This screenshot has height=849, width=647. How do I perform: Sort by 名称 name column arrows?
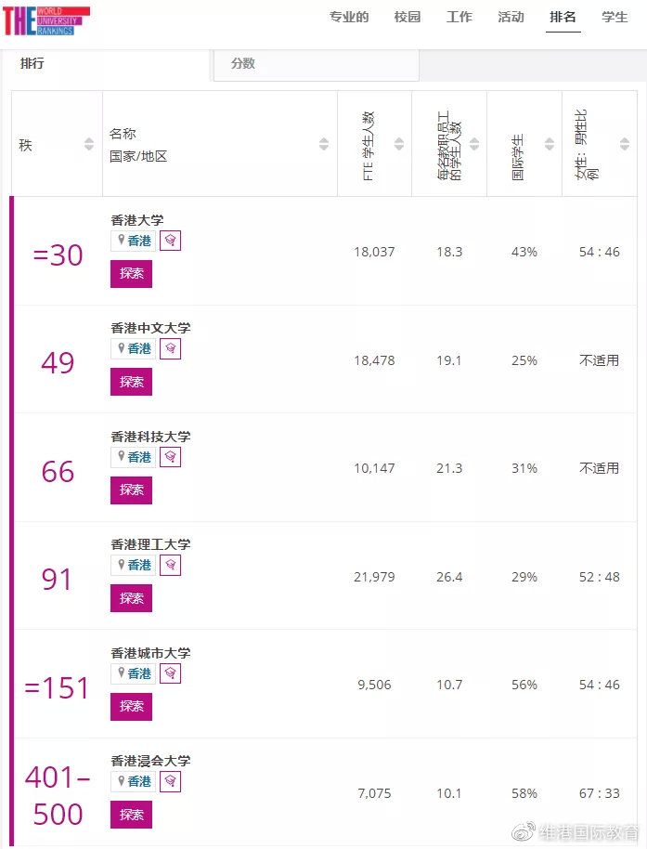click(323, 144)
